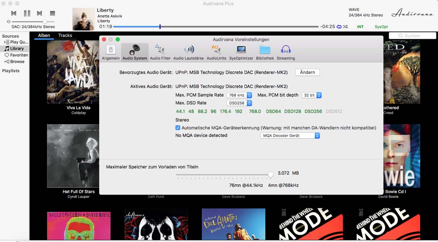The height and width of the screenshot is (242, 438).
Task: Click the Liberty album cover thumbnail
Action: (x=83, y=19)
